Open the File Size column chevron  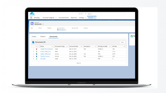tap(124, 47)
